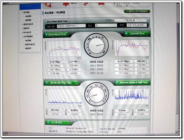Image resolution: width=184 pixels, height=140 pixels.
Task: Click the 용어가 너무 어려워요 help link
Action: pos(137,11)
